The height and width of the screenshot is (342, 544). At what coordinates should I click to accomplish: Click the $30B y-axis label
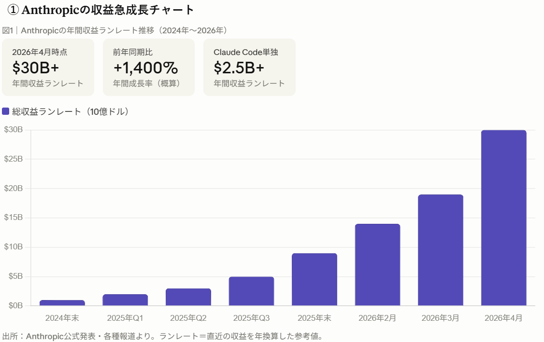point(14,130)
